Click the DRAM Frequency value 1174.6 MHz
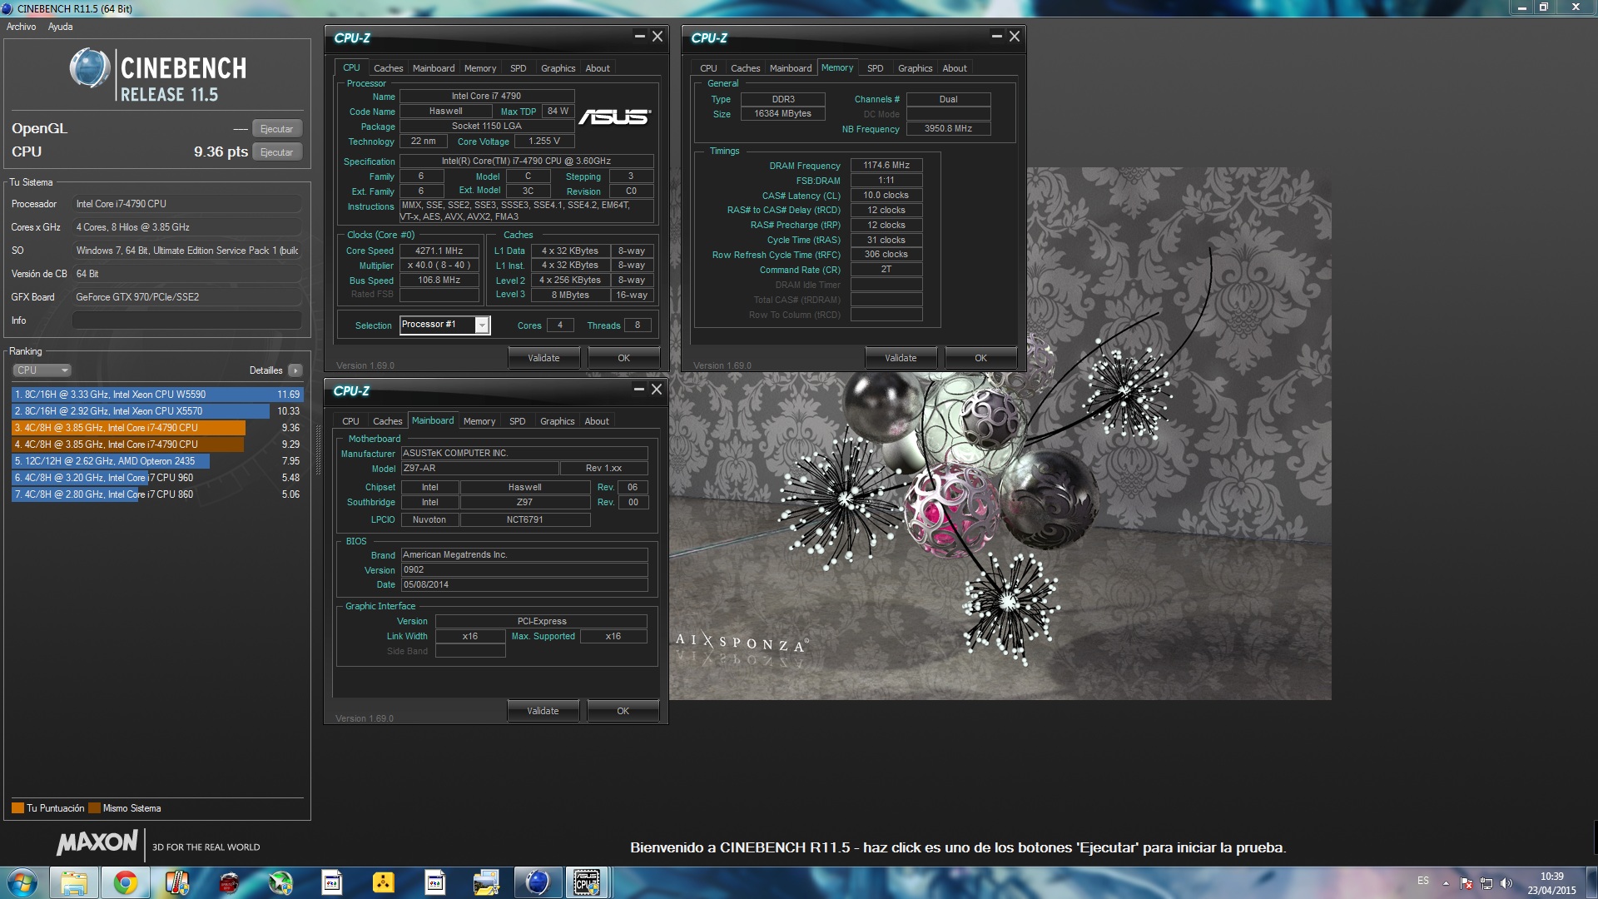 (886, 166)
